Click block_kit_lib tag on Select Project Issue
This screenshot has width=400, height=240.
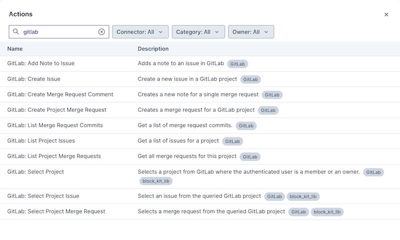(303, 196)
